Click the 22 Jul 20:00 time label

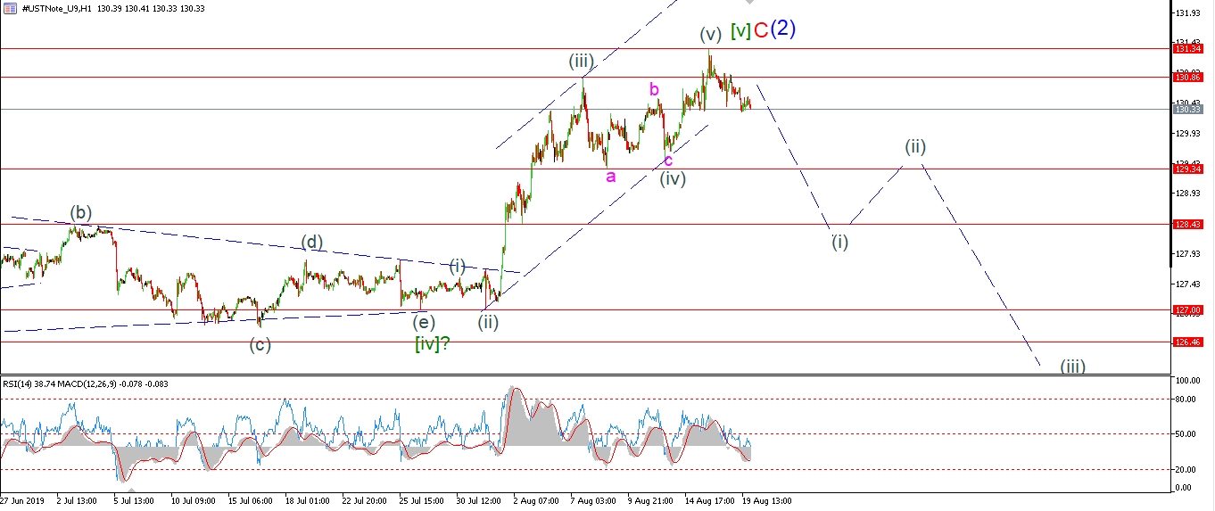(x=364, y=500)
